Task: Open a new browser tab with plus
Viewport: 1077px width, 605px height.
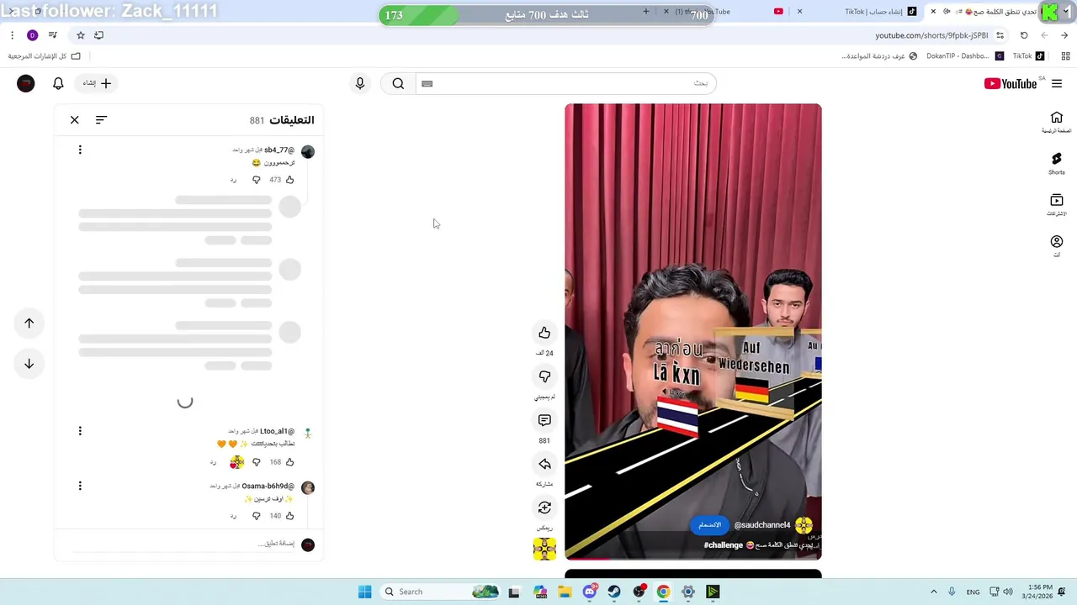Action: [646, 12]
